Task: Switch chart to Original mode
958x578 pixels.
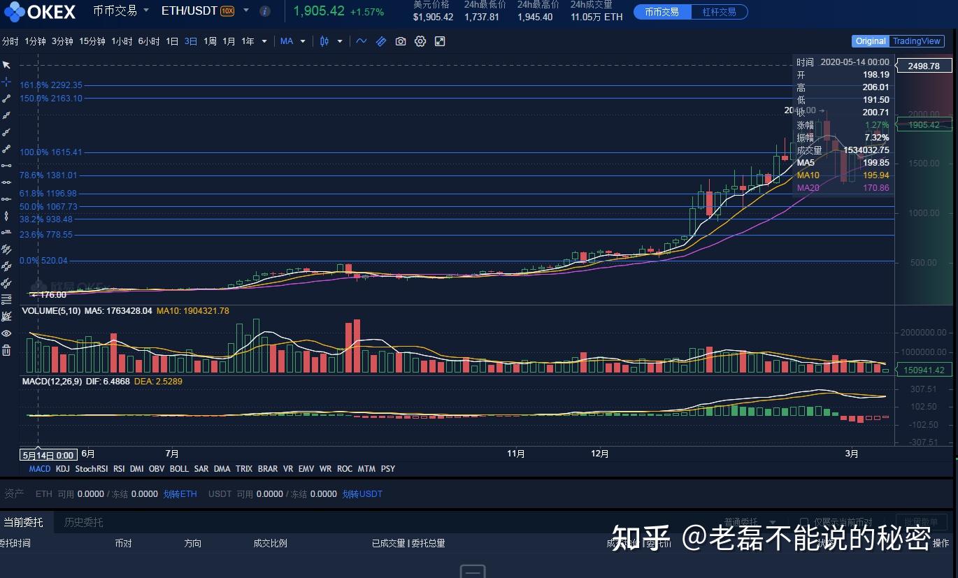Action: point(871,41)
